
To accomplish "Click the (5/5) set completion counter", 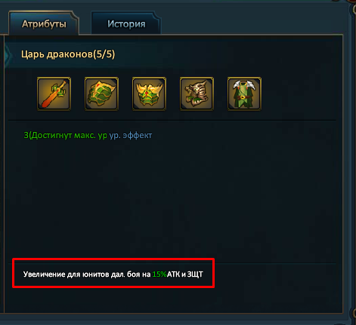I will (x=104, y=54).
